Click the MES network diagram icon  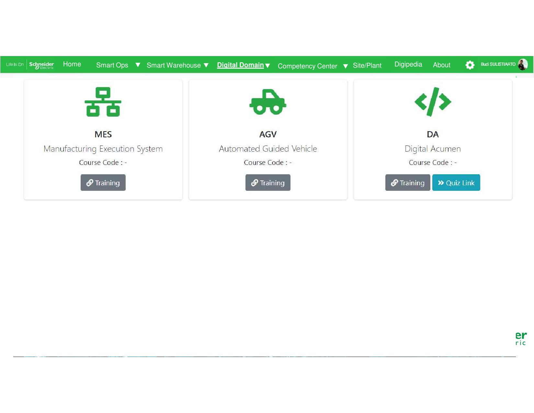(x=103, y=102)
